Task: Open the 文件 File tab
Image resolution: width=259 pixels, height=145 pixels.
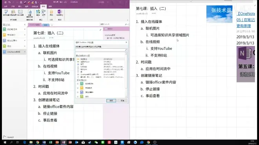Action: [6, 6]
